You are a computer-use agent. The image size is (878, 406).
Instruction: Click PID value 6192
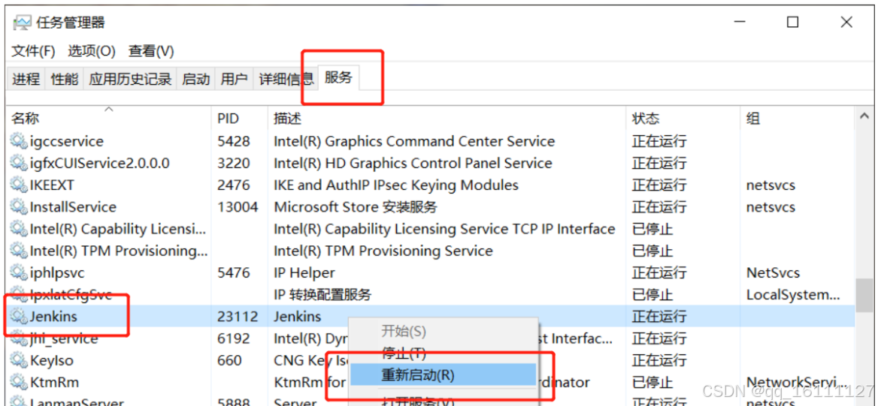tap(234, 338)
